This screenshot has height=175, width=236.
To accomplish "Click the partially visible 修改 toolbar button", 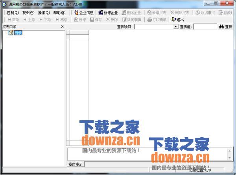I will click(x=225, y=13).
